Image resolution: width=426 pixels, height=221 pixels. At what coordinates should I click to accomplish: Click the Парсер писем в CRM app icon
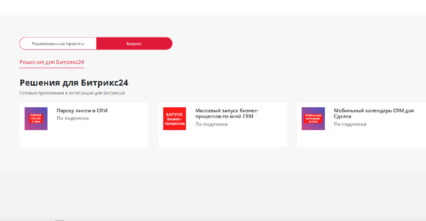coord(36,119)
